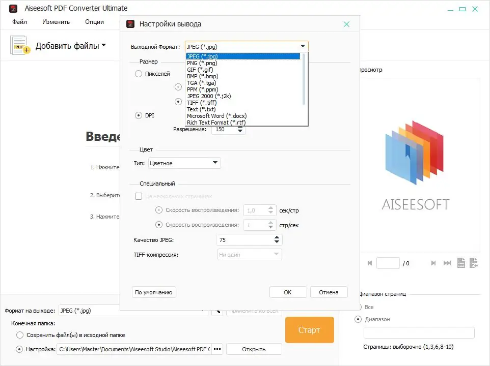Screen dimensions: 490x366
Task: Open the Изменить menu
Action: (x=56, y=22)
